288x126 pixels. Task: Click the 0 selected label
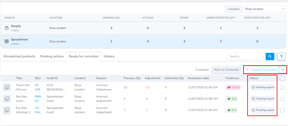tap(202, 70)
